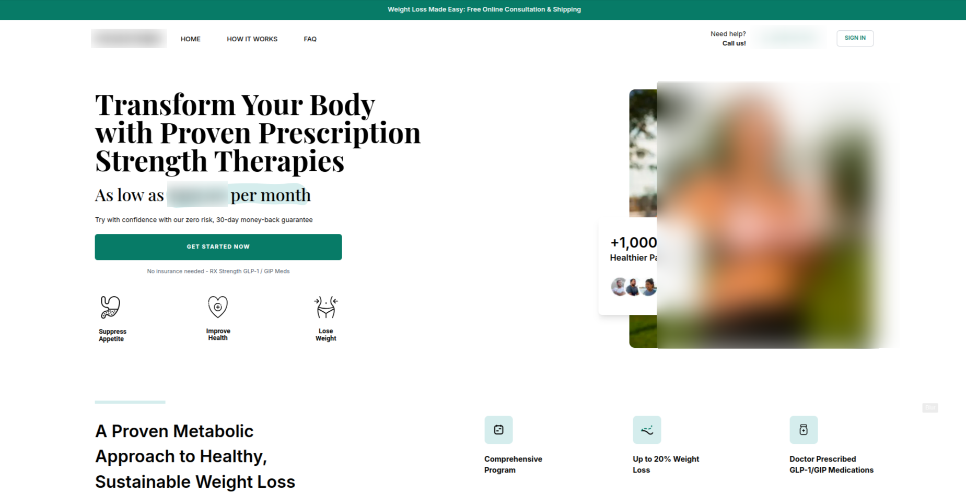Click the Need help? Call us! text
Image resolution: width=966 pixels, height=494 pixels.
coord(728,39)
